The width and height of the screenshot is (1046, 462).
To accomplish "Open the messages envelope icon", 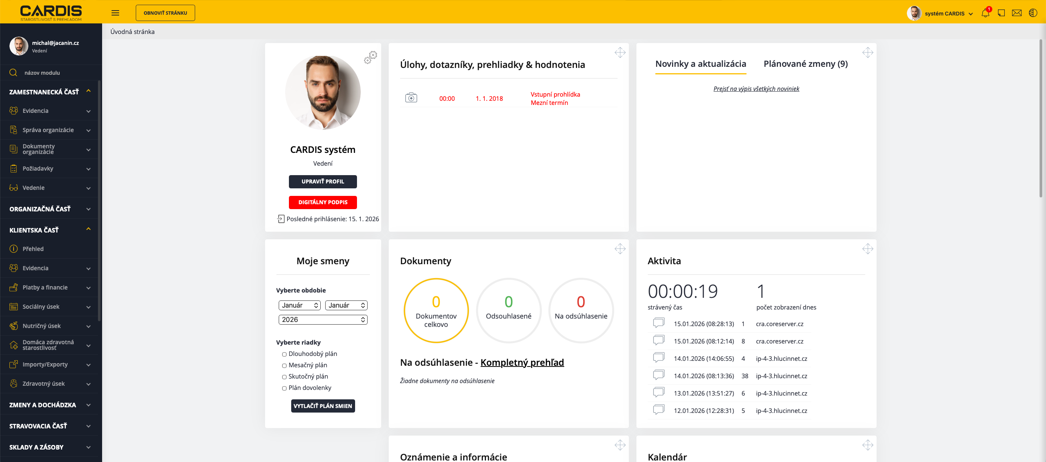I will (x=1017, y=13).
